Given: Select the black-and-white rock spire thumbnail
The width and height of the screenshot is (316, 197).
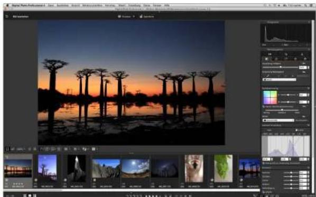Looking at the screenshot, I should click(77, 168).
